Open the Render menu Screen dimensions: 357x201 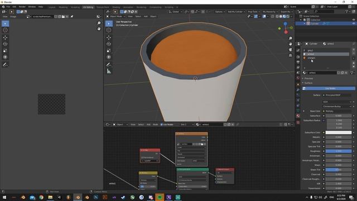point(22,7)
